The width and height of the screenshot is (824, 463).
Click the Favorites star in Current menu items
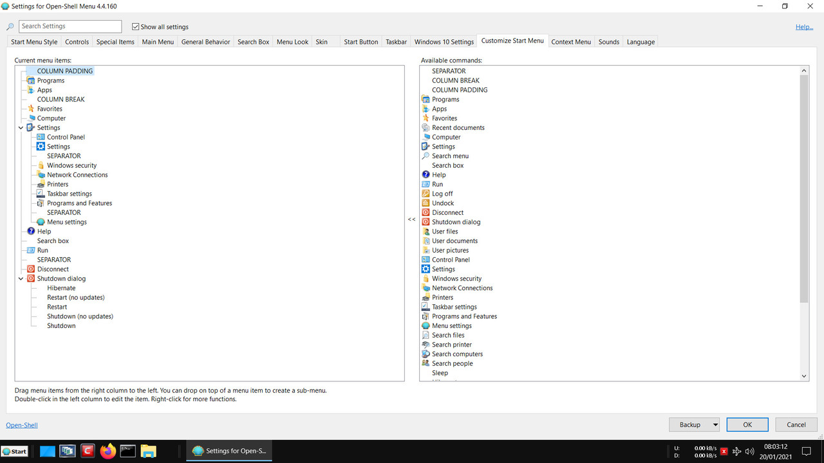click(x=31, y=109)
